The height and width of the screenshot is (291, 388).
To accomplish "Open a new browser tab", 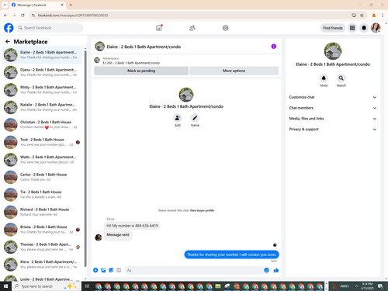I will pyautogui.click(x=71, y=5).
